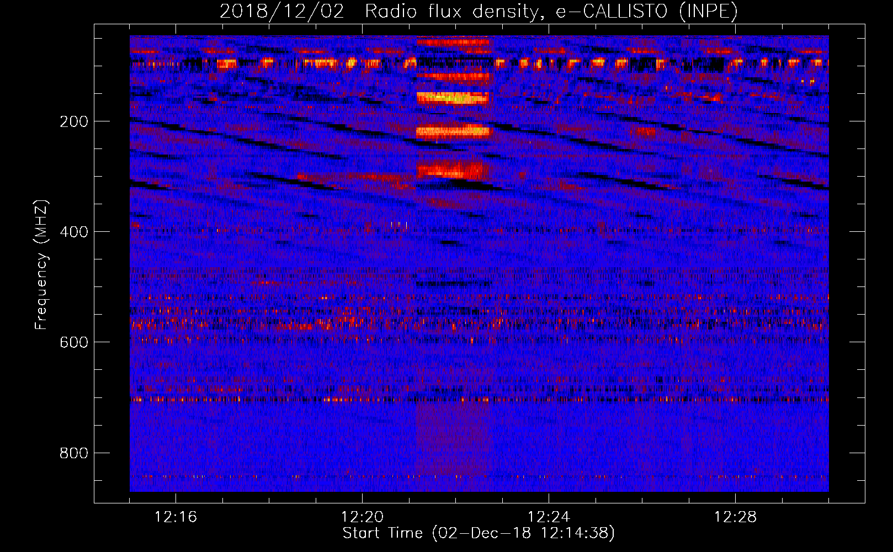The width and height of the screenshot is (893, 552).
Task: Click the 12:24 time tick label
Action: tap(549, 517)
